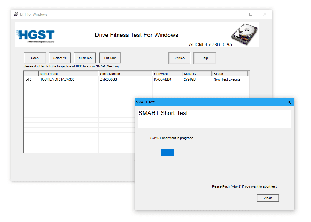Click the Capacity column header
Image resolution: width=311 pixels, height=222 pixels.
pyautogui.click(x=197, y=74)
